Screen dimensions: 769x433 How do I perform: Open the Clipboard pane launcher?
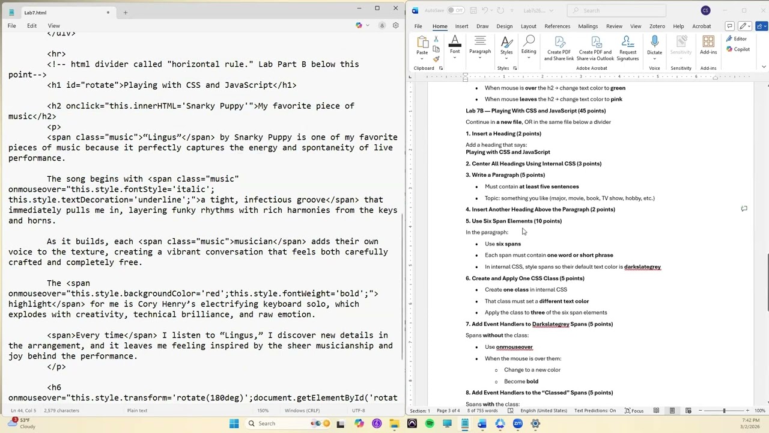(x=440, y=68)
